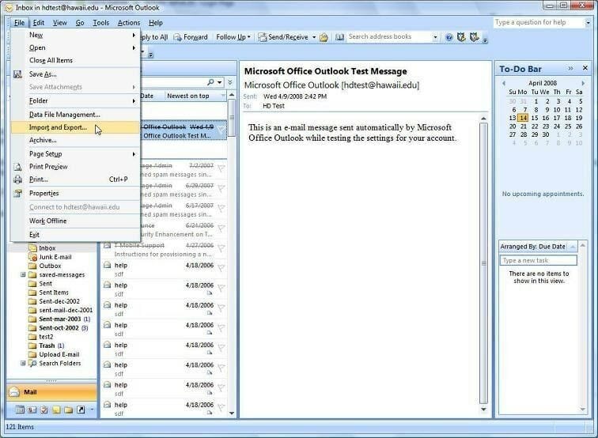Choose Work Offline in File menu
Viewport: 598px width, 438px height.
click(x=75, y=221)
